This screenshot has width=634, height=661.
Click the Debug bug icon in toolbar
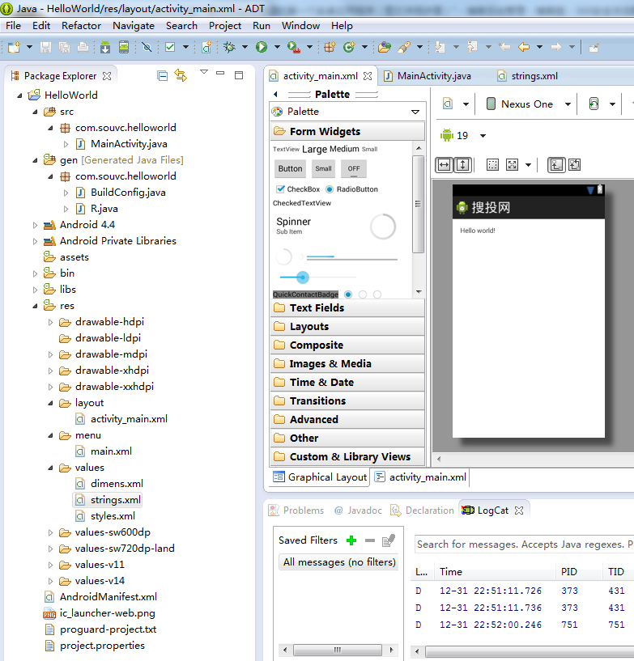(x=230, y=48)
